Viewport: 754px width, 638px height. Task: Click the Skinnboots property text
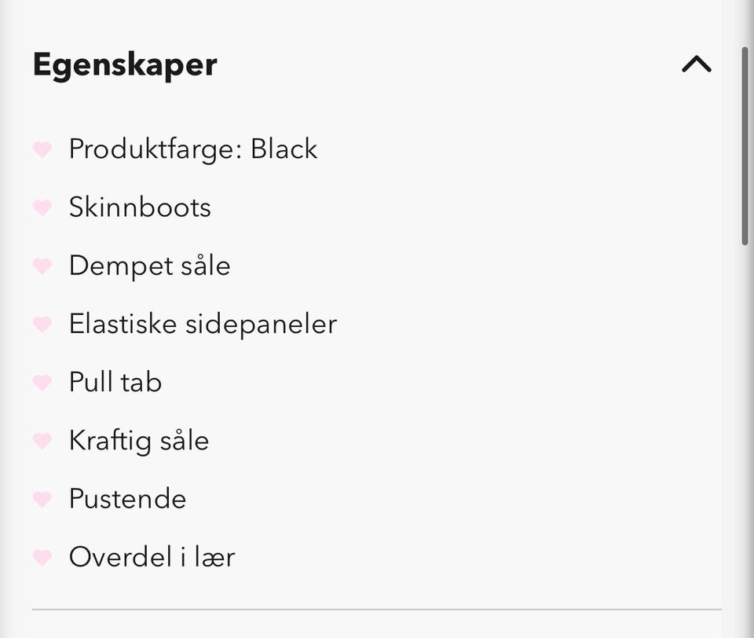(140, 207)
